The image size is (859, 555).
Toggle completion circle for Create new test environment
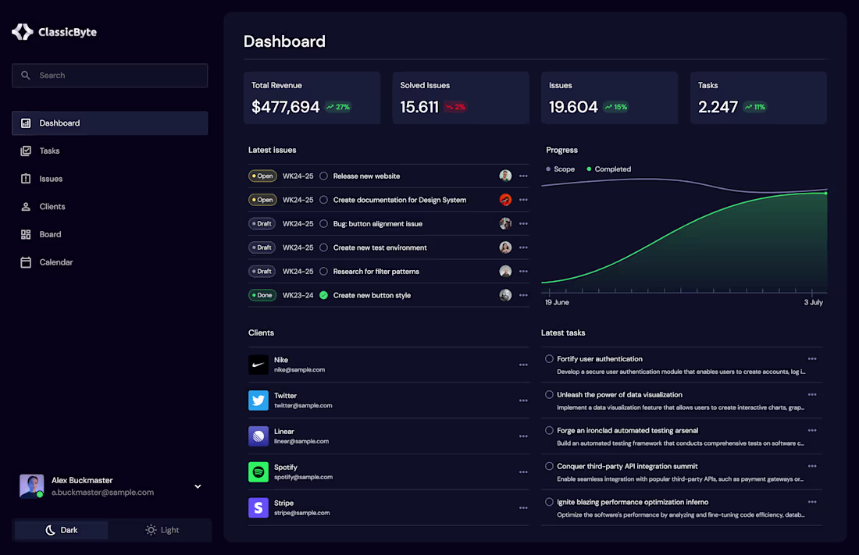(x=324, y=247)
